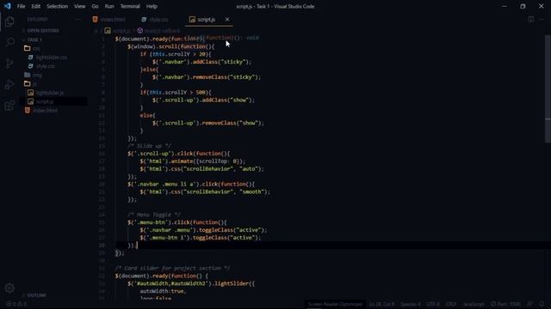Expand the img folder
Image resolution: width=551 pixels, height=309 pixels.
coord(33,75)
